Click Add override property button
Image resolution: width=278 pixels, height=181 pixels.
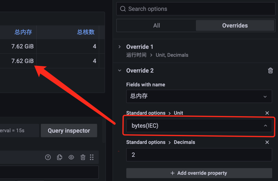click(199, 173)
